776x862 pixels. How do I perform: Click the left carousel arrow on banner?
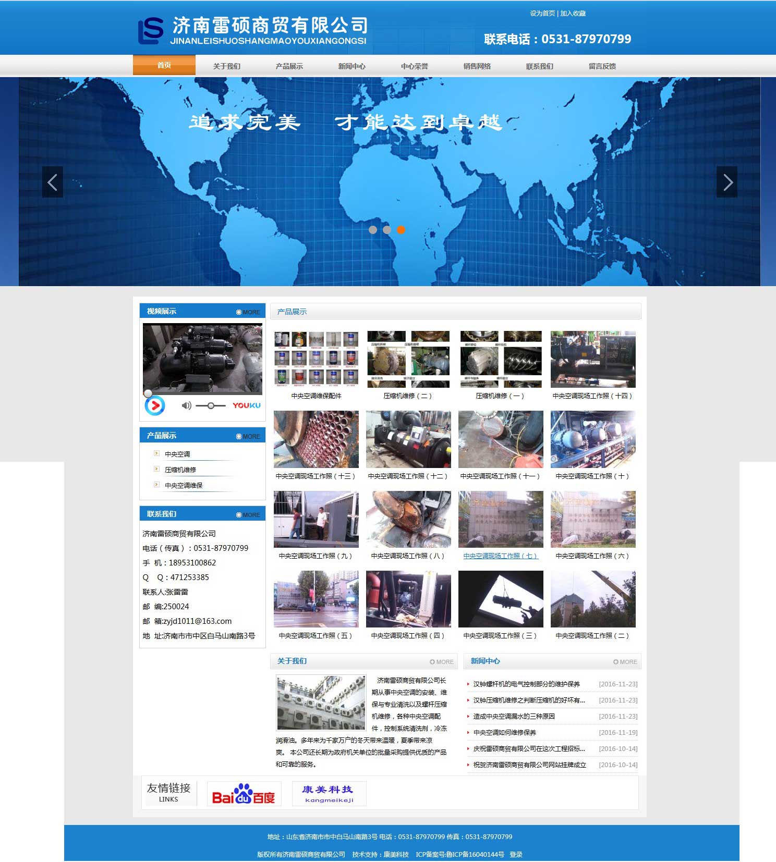click(x=52, y=182)
